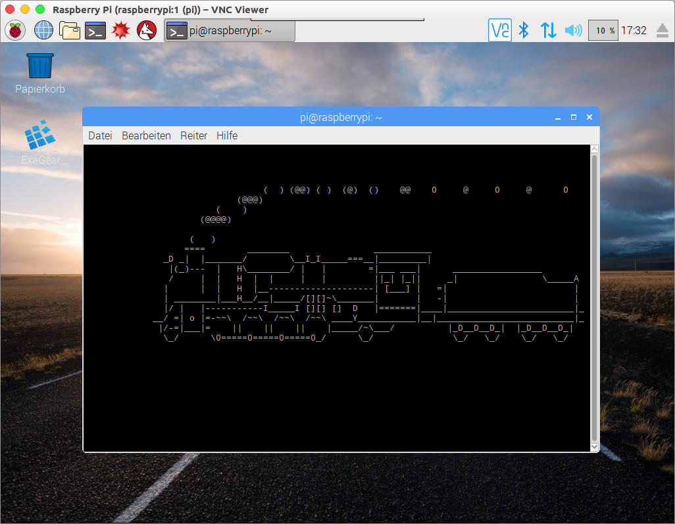Select the Papierkorb trash desktop icon
Screen dimensions: 675x524
(x=40, y=73)
